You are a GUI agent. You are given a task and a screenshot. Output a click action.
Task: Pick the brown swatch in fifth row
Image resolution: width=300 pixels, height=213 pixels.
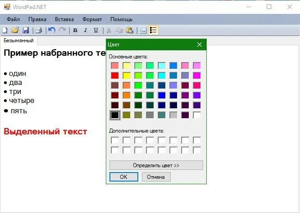[x=127, y=105]
